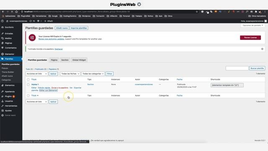
Task: Open the Home 1 template title
Action: pos(35,85)
